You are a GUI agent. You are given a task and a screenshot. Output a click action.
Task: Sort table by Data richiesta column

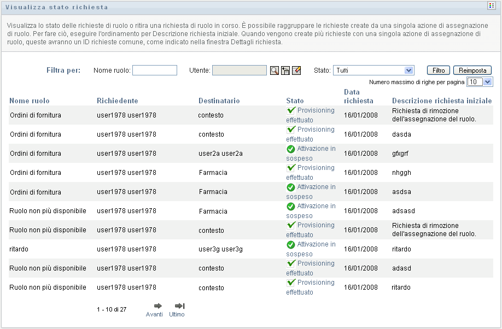point(358,97)
